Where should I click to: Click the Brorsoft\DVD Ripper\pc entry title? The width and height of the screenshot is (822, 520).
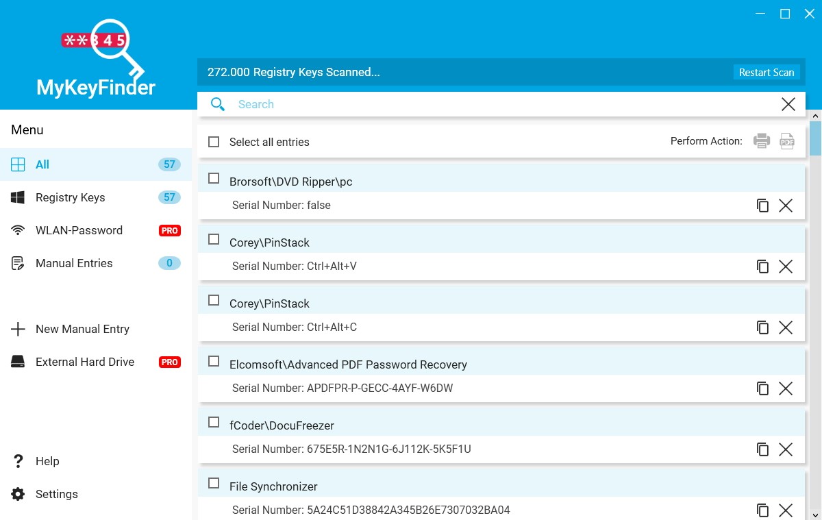point(291,182)
